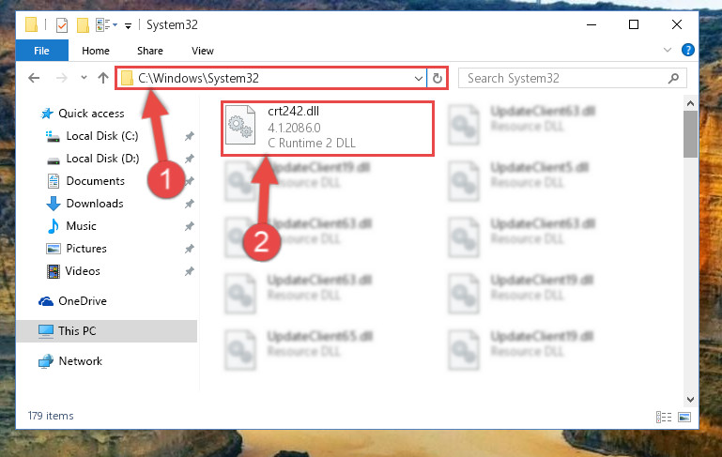Toggle the pin next to Videos
The image size is (722, 457).
tap(189, 271)
